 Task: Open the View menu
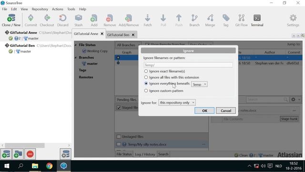point(24,9)
